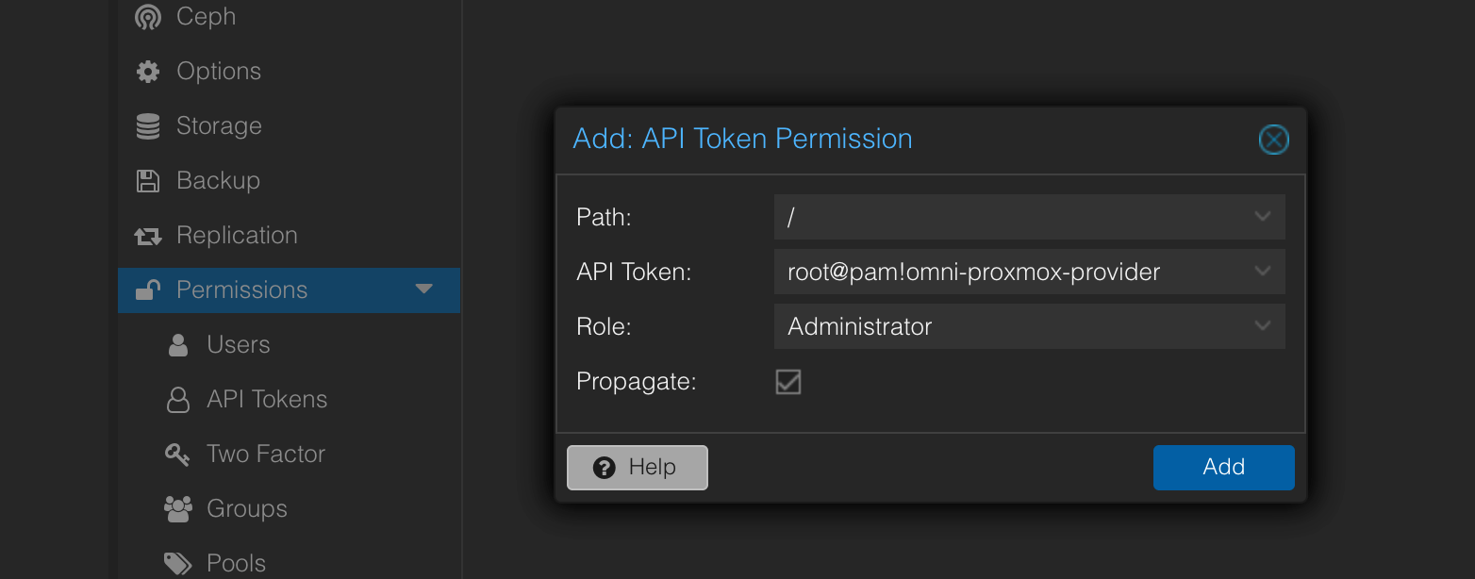Select the Replication arrows icon
The image size is (1475, 579).
[148, 235]
